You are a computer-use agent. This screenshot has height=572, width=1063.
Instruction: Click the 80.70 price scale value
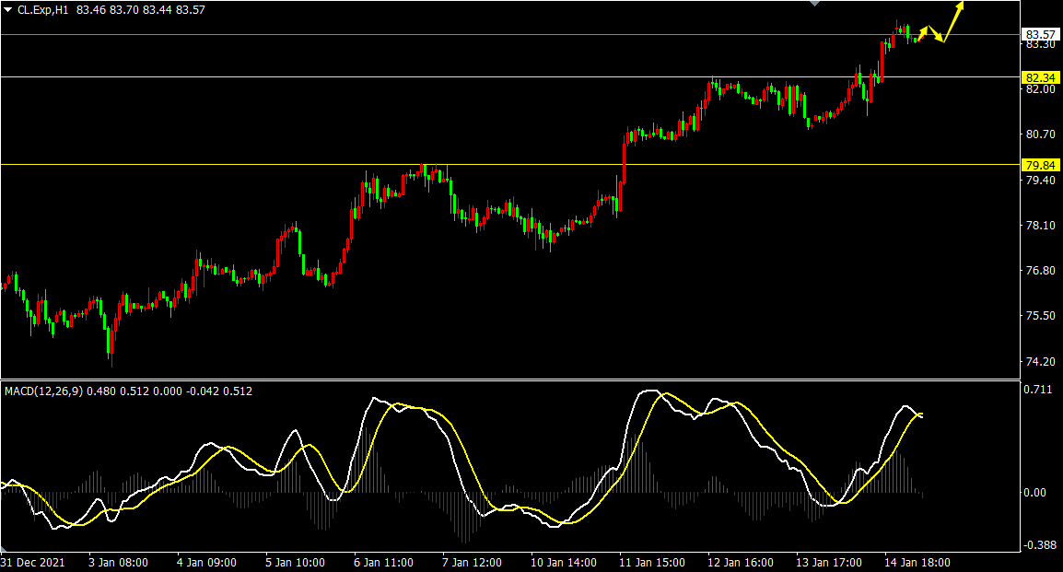click(x=1041, y=134)
